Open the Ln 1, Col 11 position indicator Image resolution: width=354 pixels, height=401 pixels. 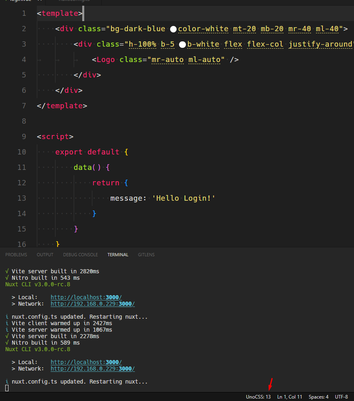click(x=289, y=397)
